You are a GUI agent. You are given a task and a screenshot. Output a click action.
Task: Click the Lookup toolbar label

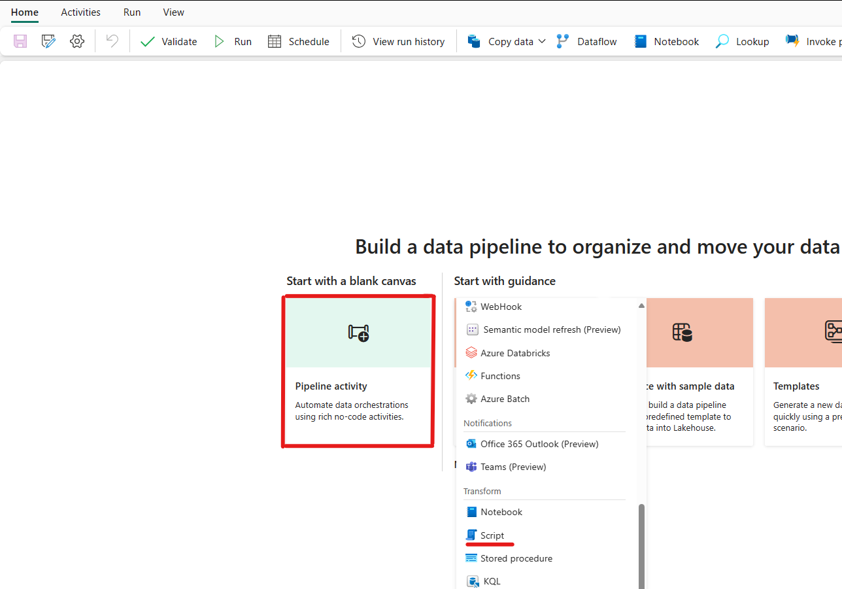coord(752,41)
